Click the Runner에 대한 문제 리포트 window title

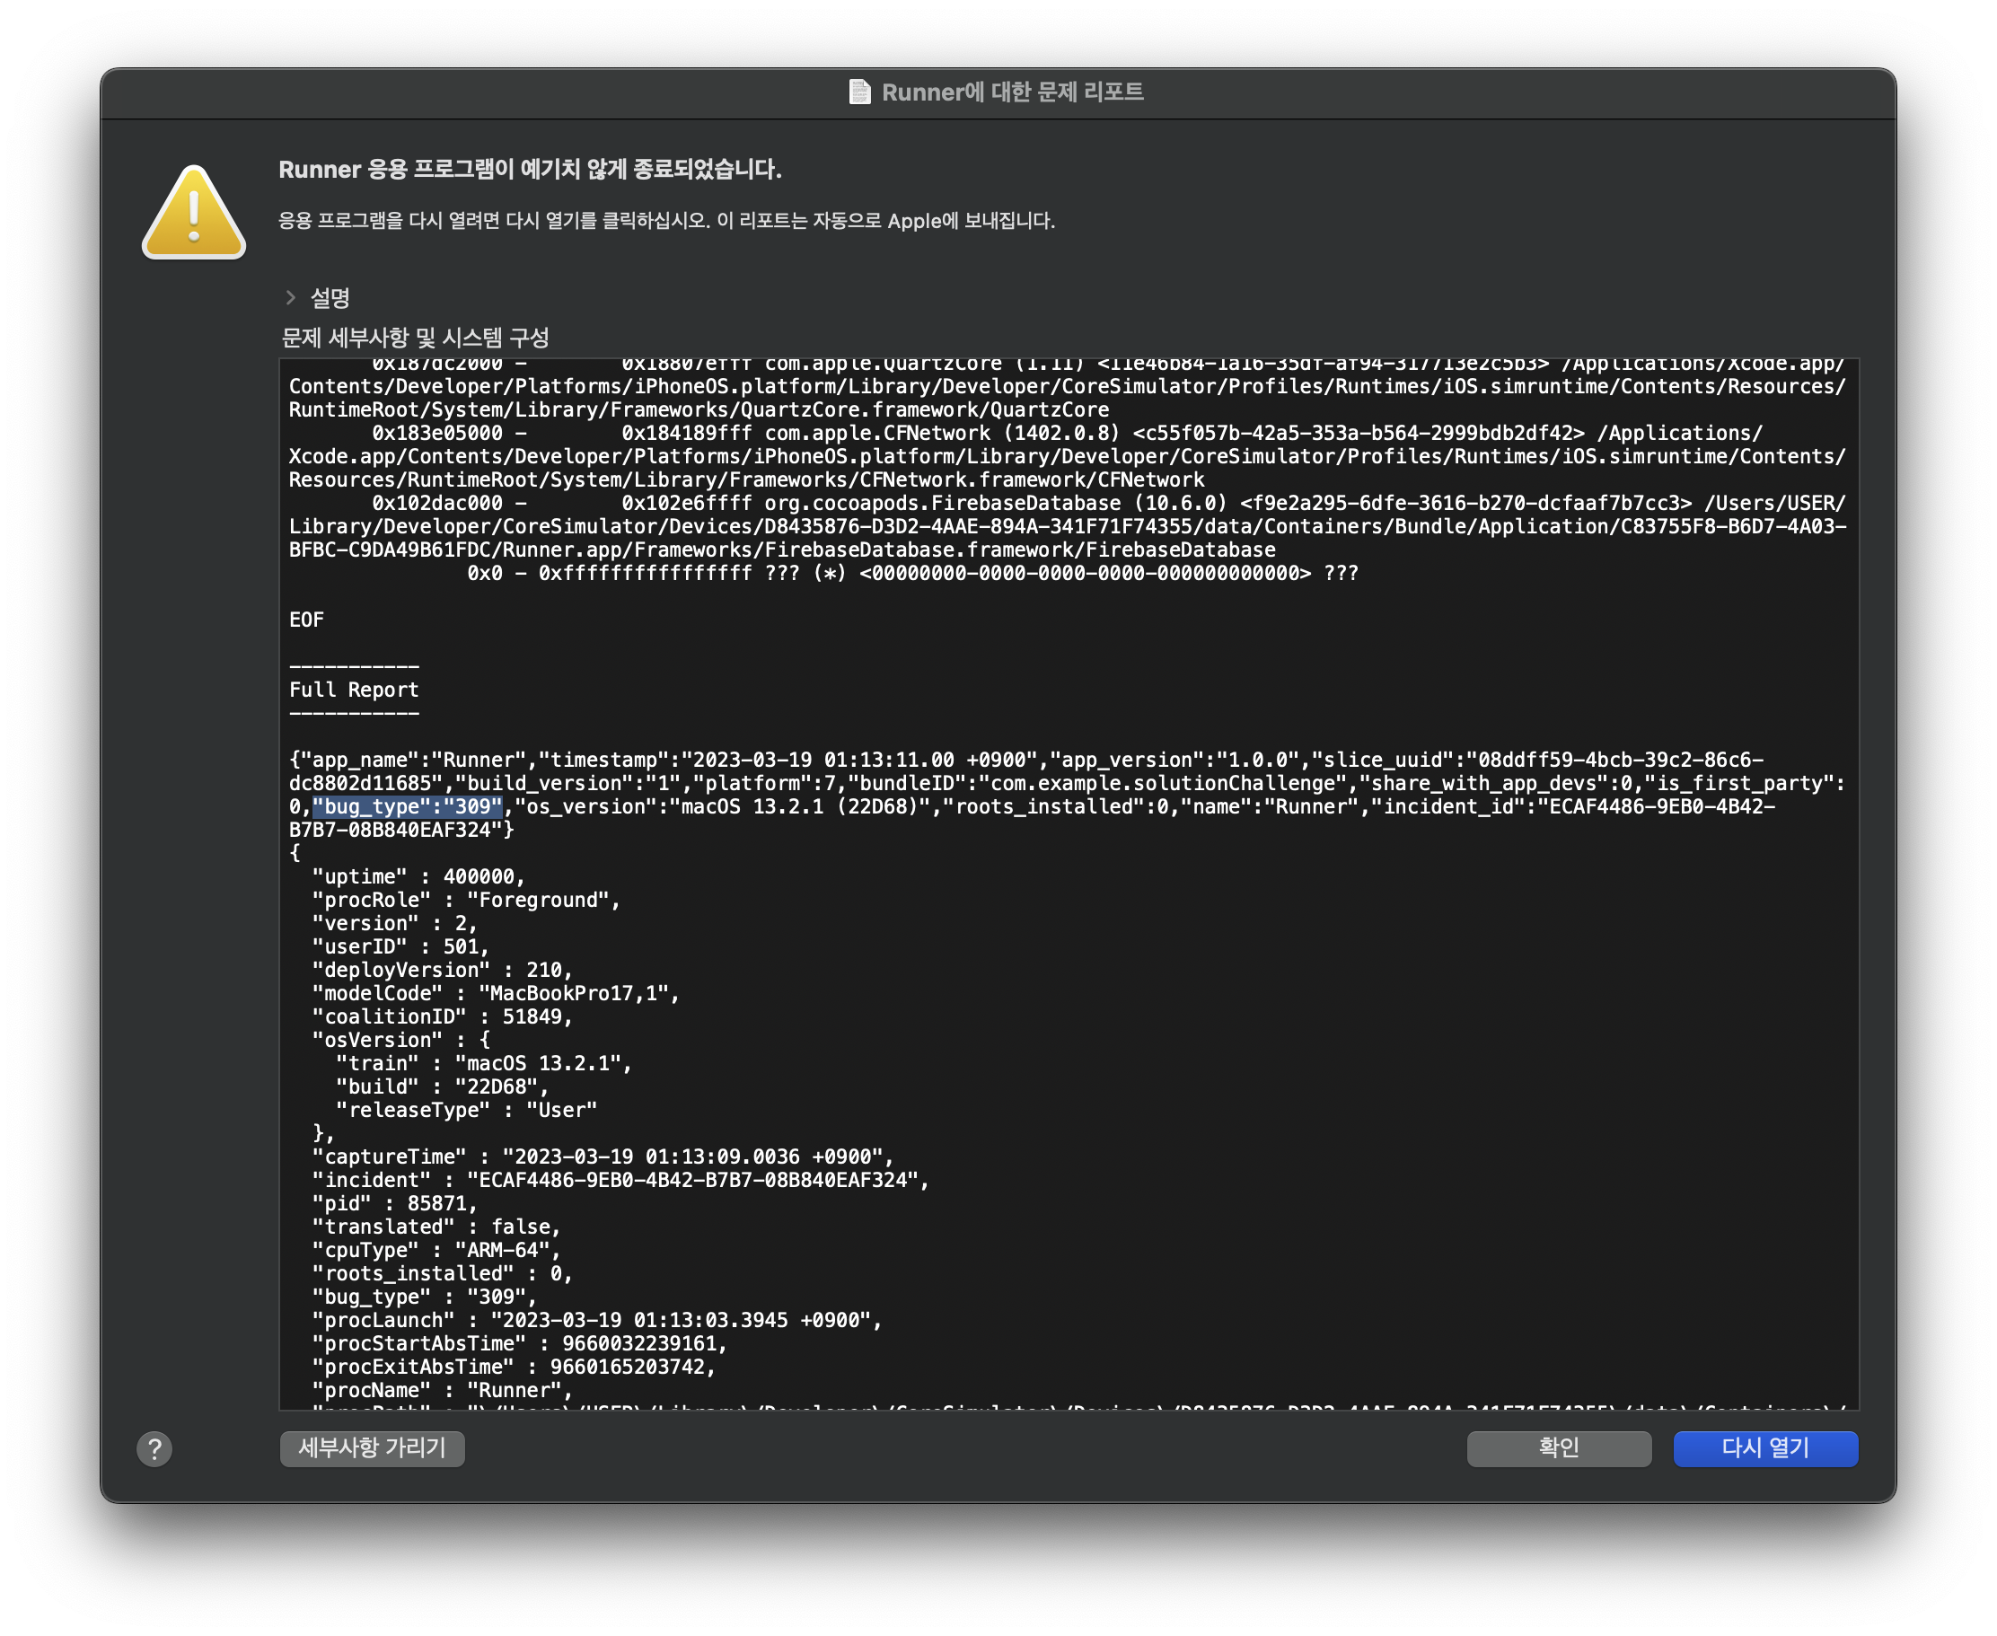[1011, 92]
